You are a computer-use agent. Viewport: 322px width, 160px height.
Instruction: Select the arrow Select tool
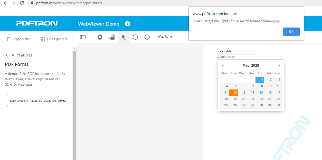click(124, 37)
